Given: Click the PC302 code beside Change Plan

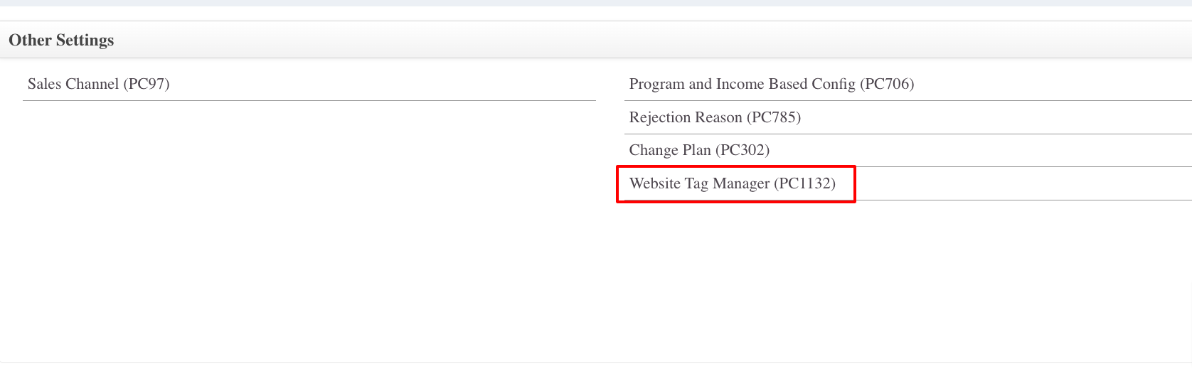Looking at the screenshot, I should 743,150.
